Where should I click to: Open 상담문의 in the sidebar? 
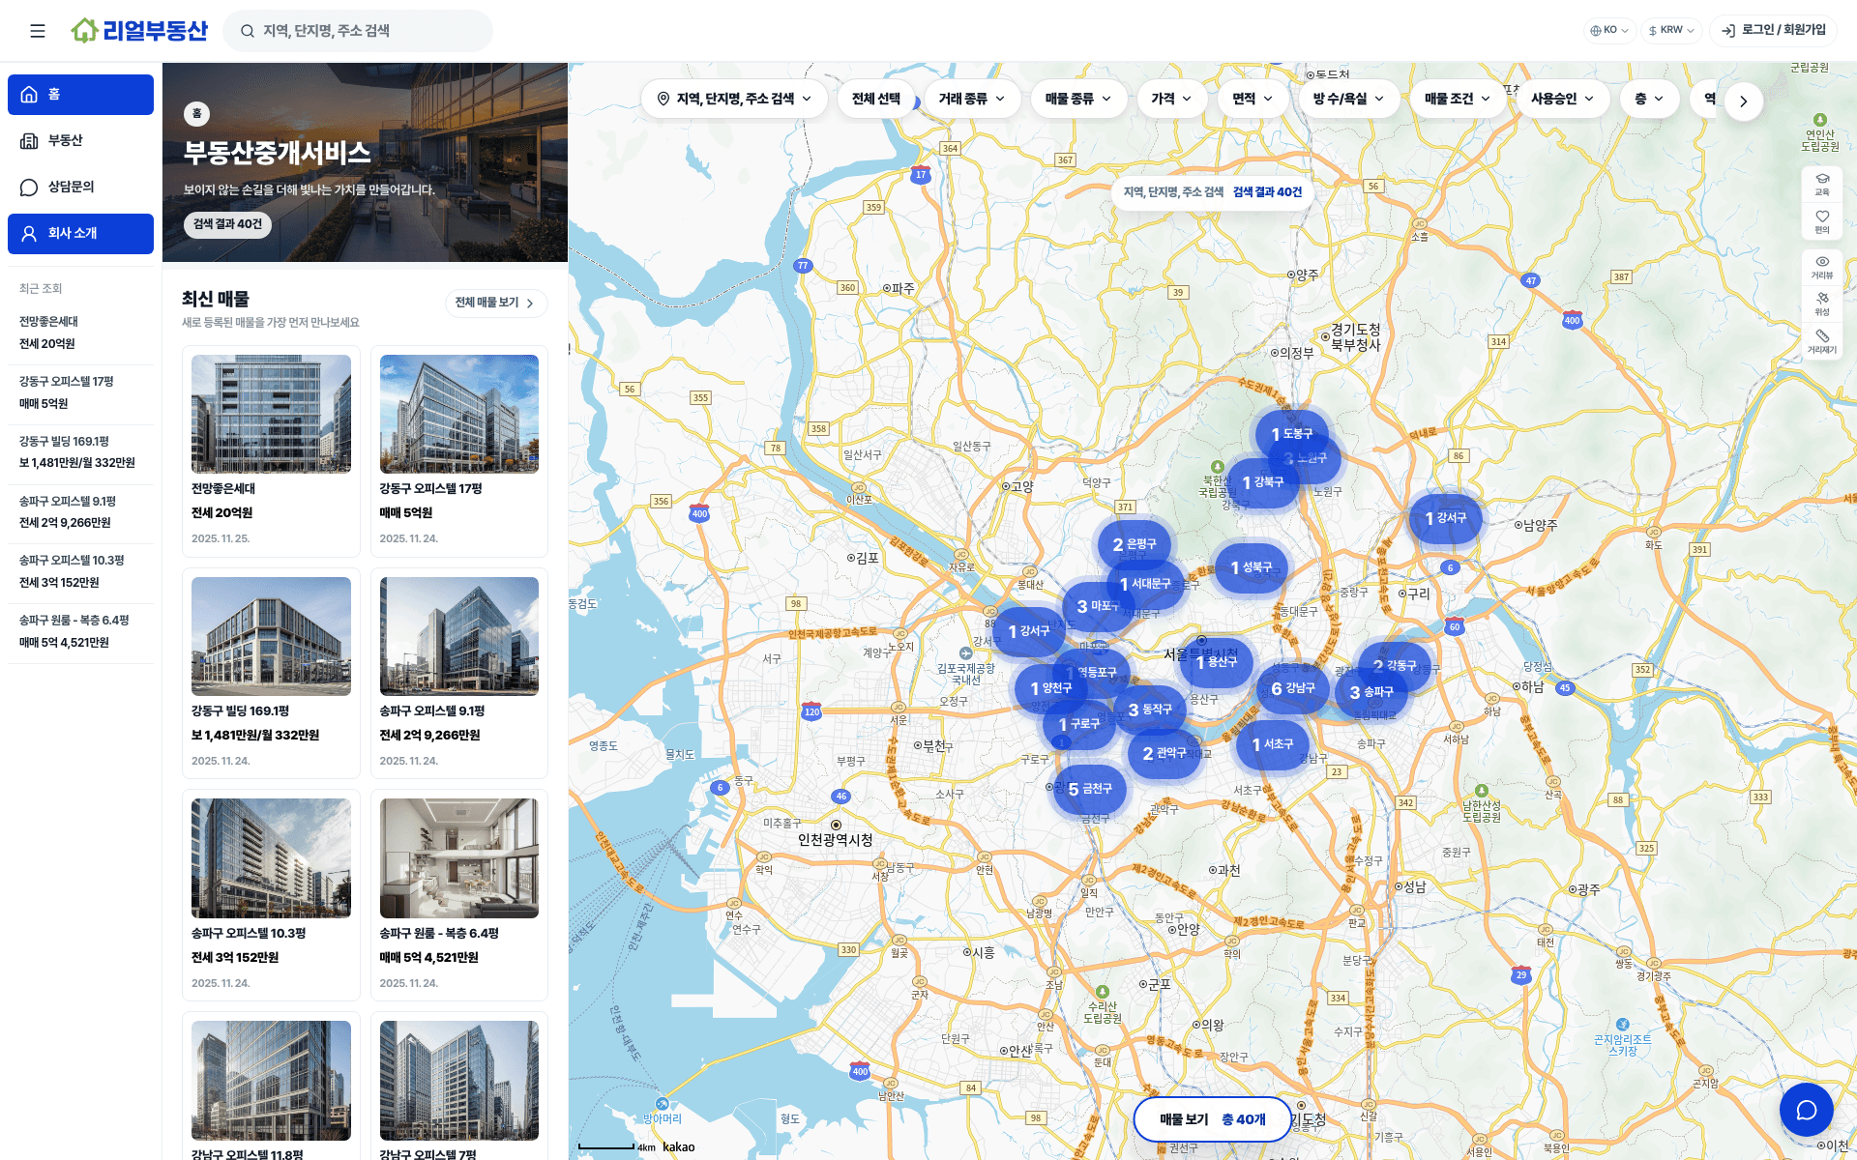[80, 188]
